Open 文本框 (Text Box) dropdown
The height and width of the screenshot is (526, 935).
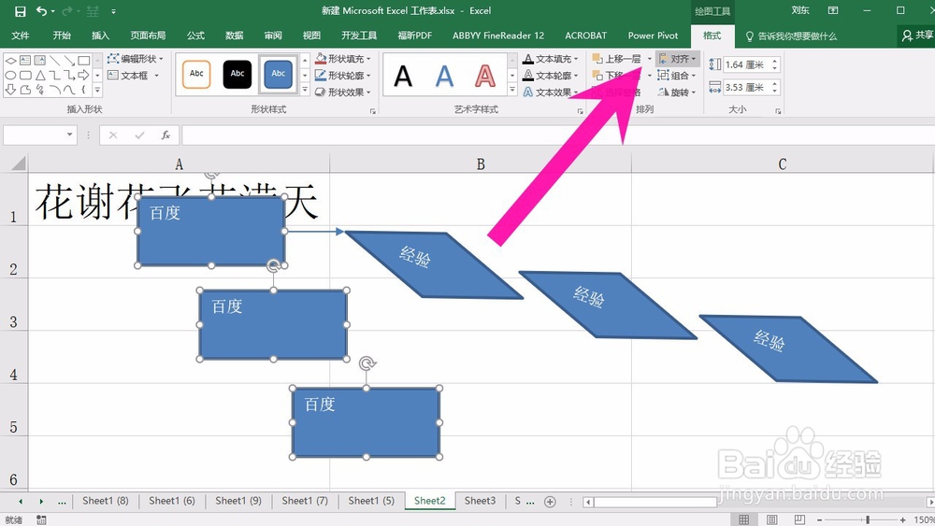pos(134,76)
